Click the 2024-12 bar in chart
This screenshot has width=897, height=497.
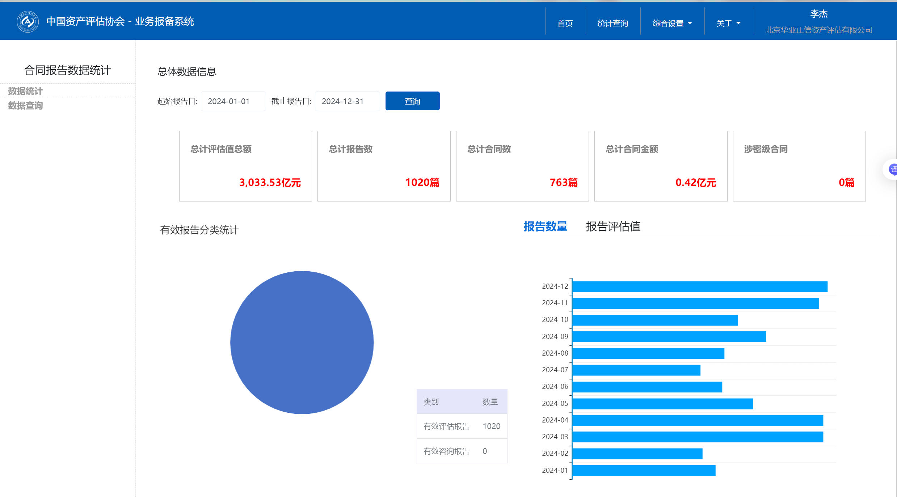point(699,286)
